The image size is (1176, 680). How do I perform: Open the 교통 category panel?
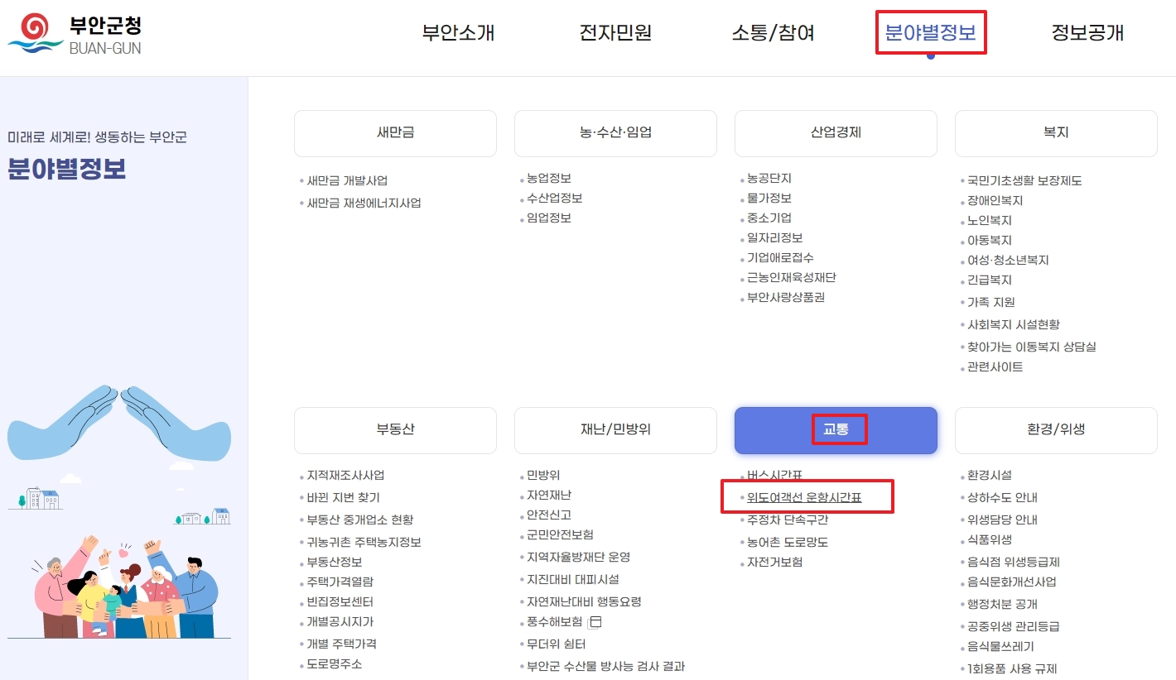click(x=835, y=429)
